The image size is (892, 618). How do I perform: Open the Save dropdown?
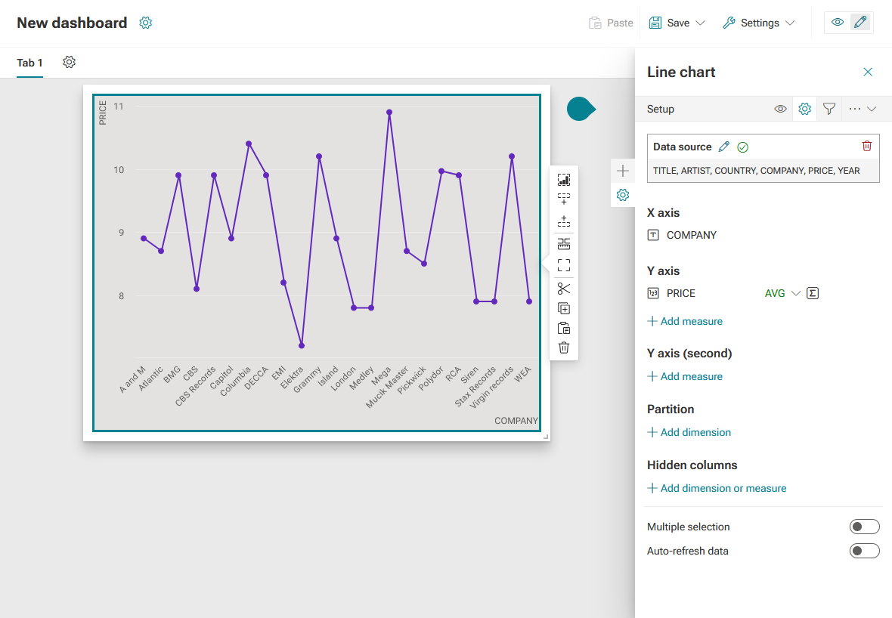tap(677, 23)
